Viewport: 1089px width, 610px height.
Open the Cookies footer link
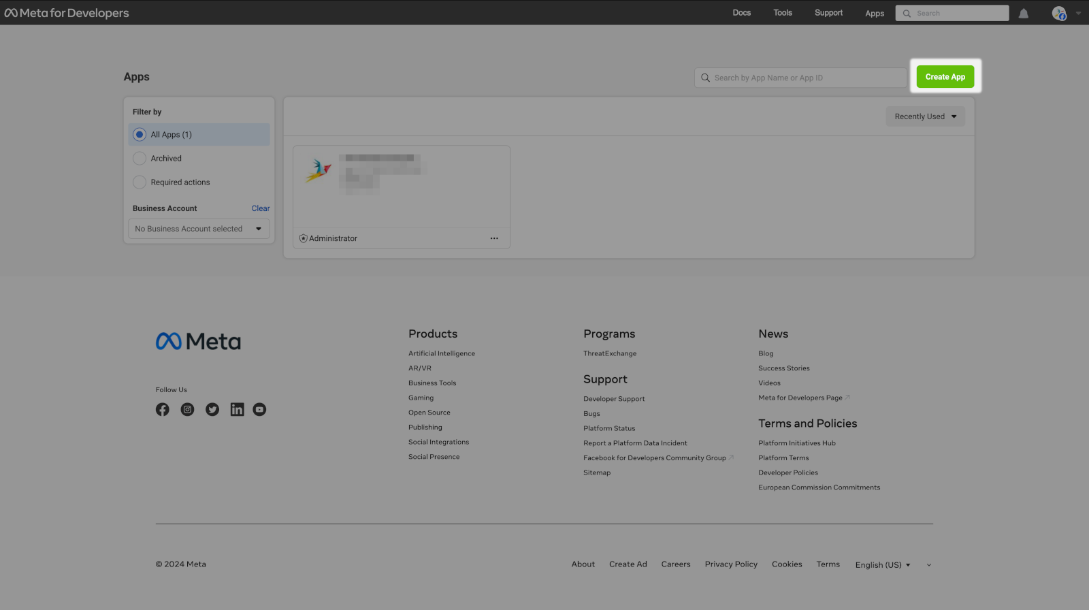pos(787,564)
